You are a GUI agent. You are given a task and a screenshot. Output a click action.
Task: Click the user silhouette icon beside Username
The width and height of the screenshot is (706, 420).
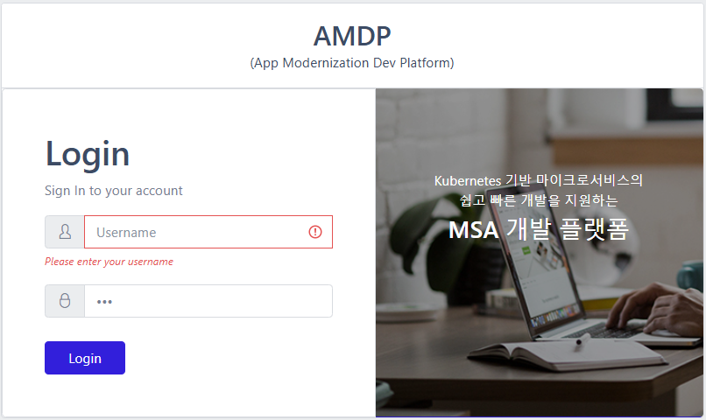[65, 232]
